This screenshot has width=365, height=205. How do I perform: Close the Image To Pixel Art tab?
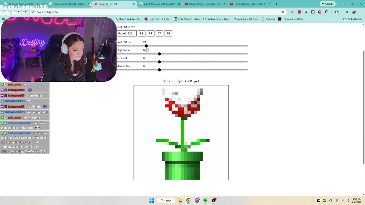134,4
